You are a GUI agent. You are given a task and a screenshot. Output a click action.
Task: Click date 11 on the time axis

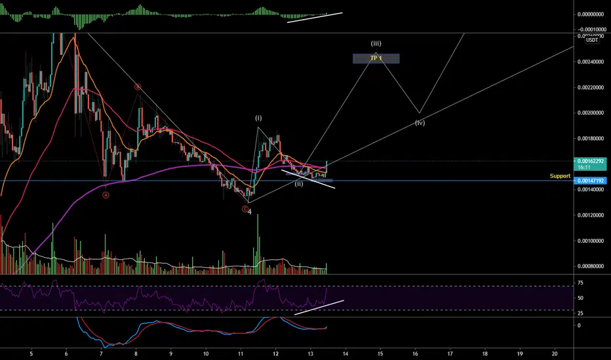pyautogui.click(x=241, y=353)
